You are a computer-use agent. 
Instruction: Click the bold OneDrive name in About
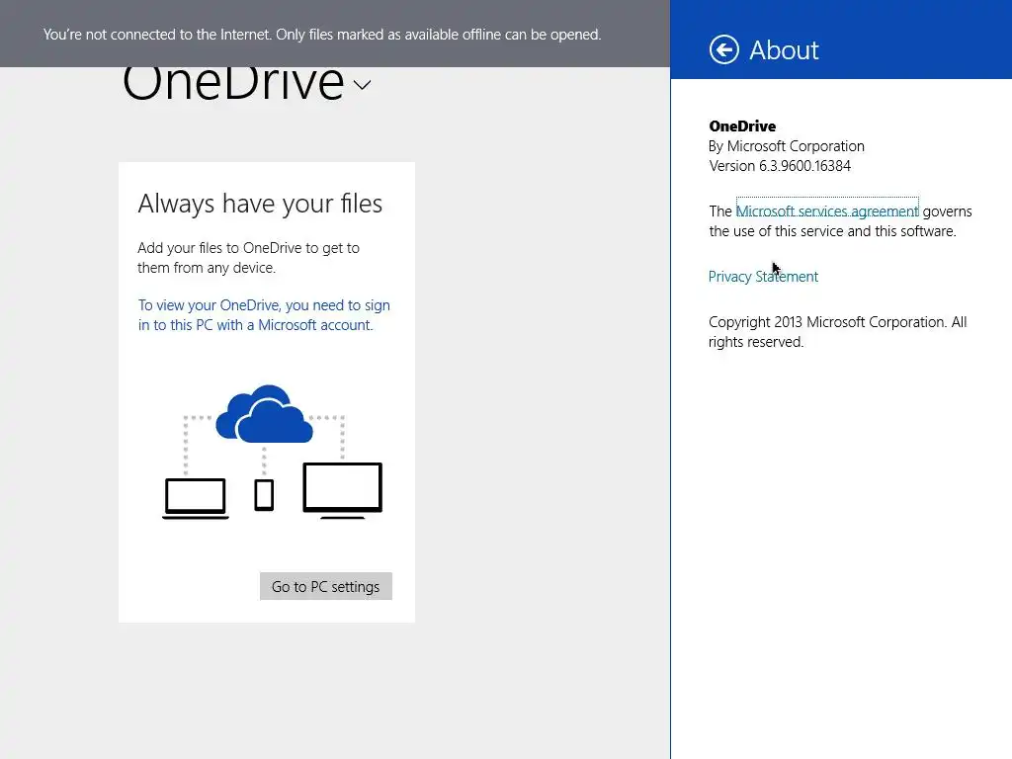click(x=742, y=126)
